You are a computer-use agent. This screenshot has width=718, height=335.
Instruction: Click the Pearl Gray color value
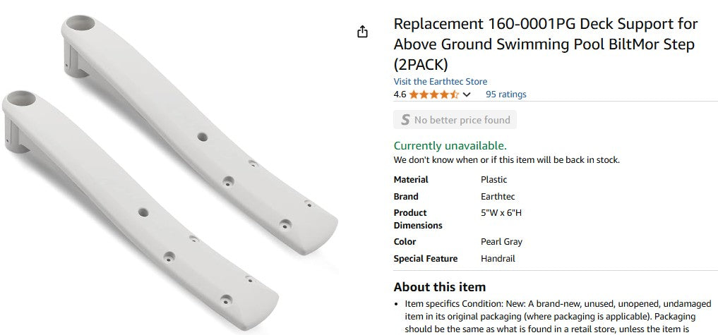501,242
